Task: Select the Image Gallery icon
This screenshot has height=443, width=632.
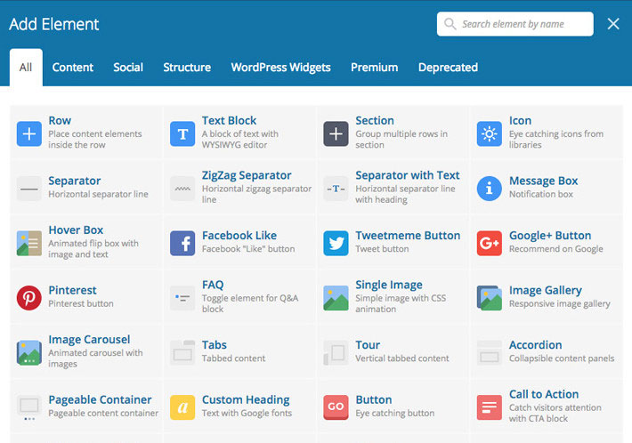Action: point(489,297)
